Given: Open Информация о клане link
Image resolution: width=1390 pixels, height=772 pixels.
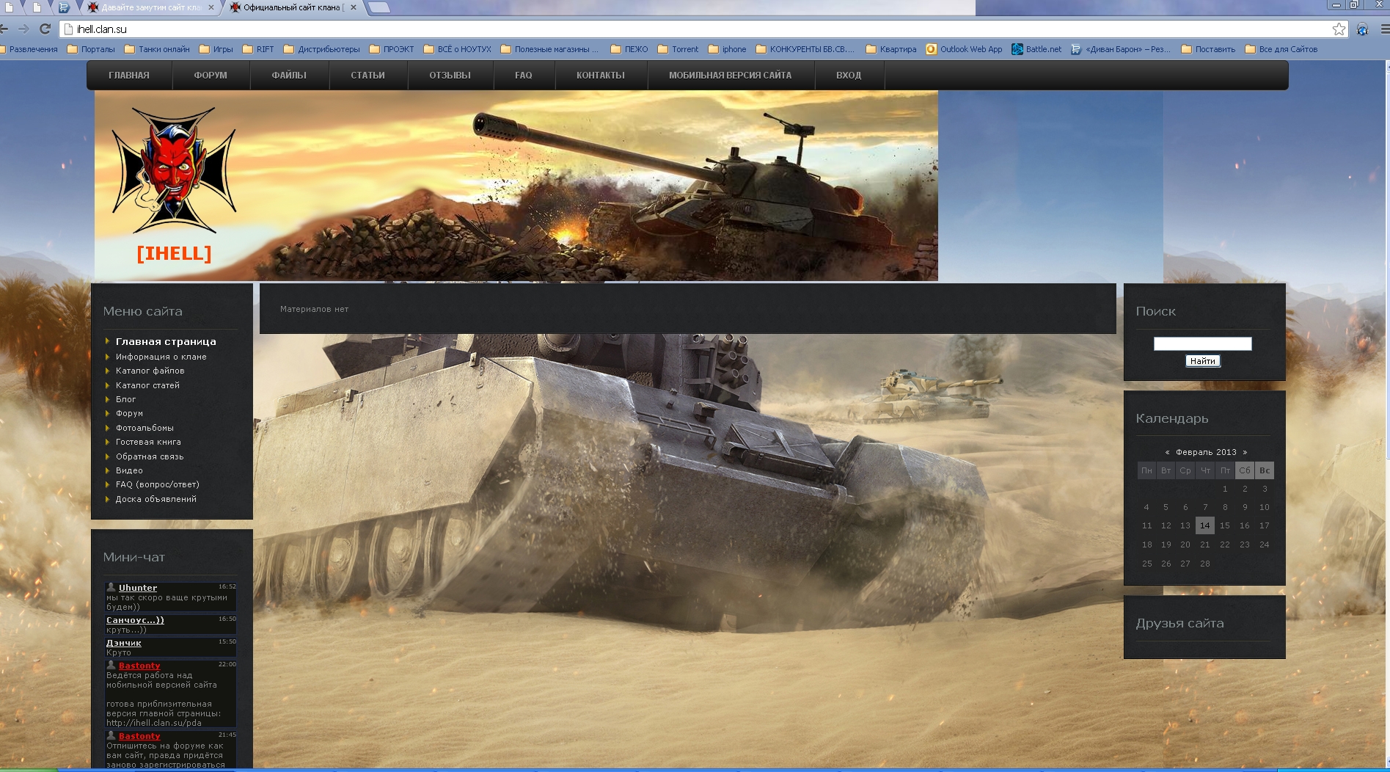Looking at the screenshot, I should point(161,357).
